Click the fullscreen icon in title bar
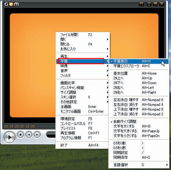The width and height of the screenshot is (171, 170). point(142,4)
